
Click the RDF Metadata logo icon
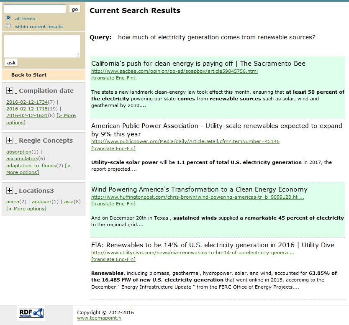coord(31,313)
